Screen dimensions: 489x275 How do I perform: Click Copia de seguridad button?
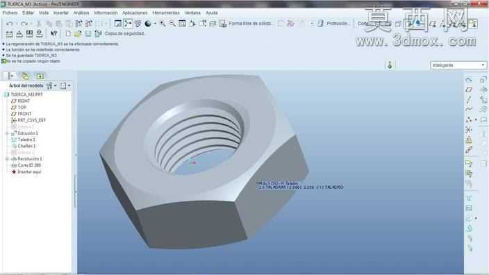pos(119,33)
